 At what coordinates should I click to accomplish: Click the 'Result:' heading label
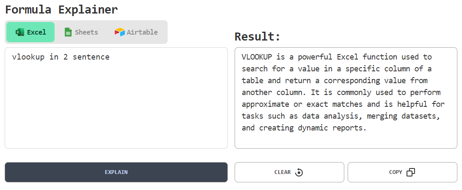257,37
